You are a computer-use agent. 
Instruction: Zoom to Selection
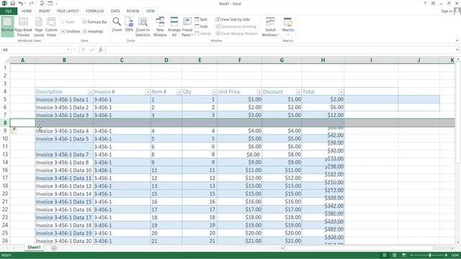coord(143,27)
